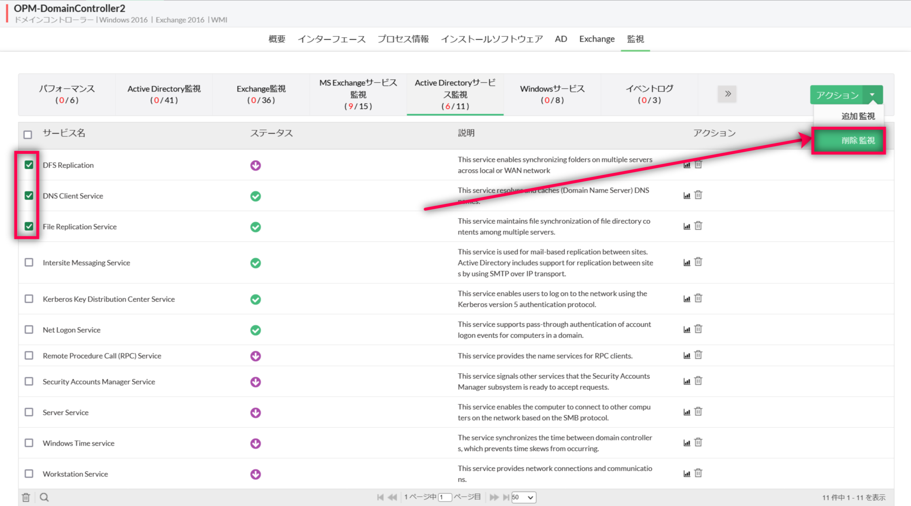911x506 pixels.
Task: Delete Workstation Service via its trash icon
Action: 698,473
